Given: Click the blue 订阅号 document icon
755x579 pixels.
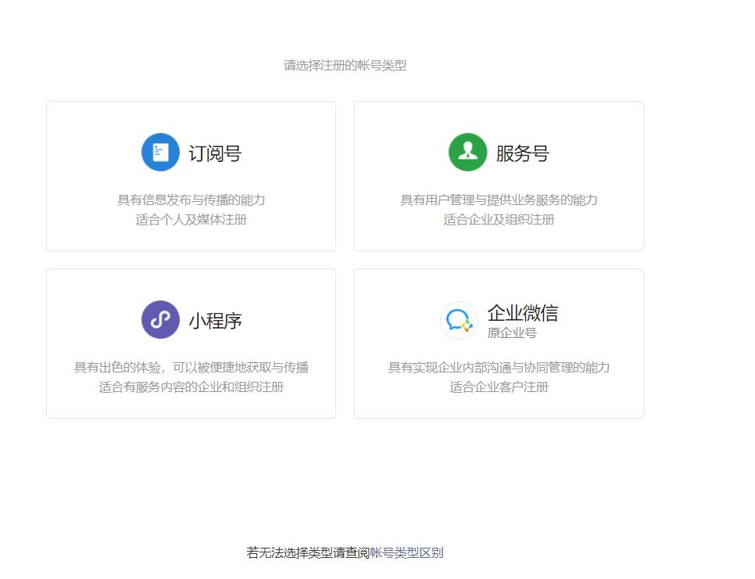Looking at the screenshot, I should (x=160, y=153).
